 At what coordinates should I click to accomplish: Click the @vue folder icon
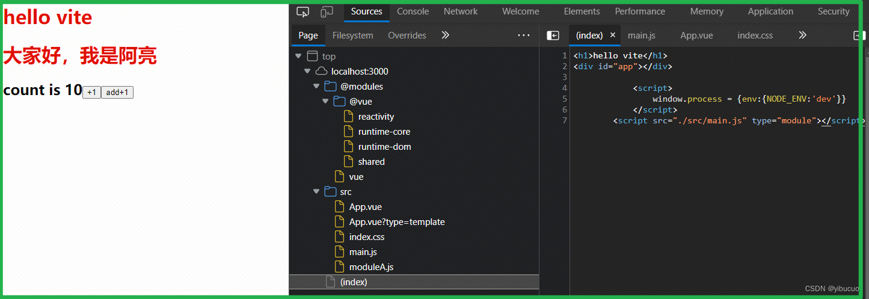(339, 101)
